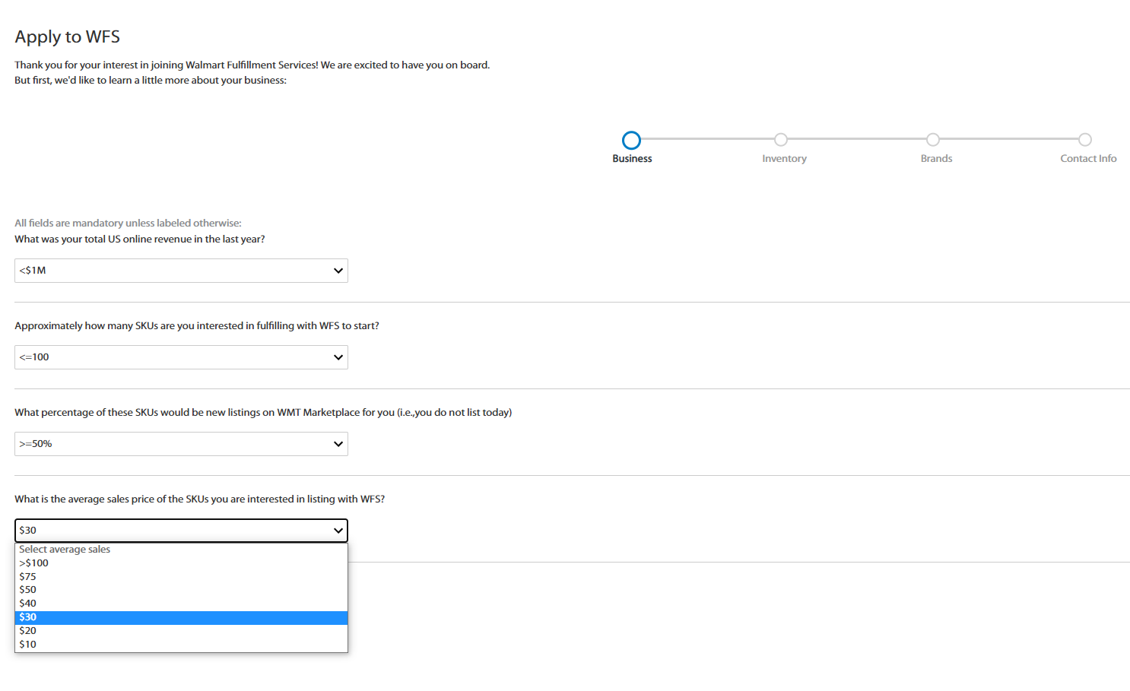Select the Business step circle
This screenshot has height=691, width=1130.
coord(631,140)
